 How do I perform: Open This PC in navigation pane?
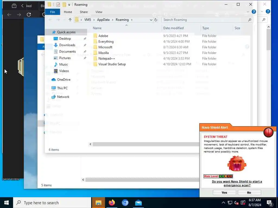[62, 88]
